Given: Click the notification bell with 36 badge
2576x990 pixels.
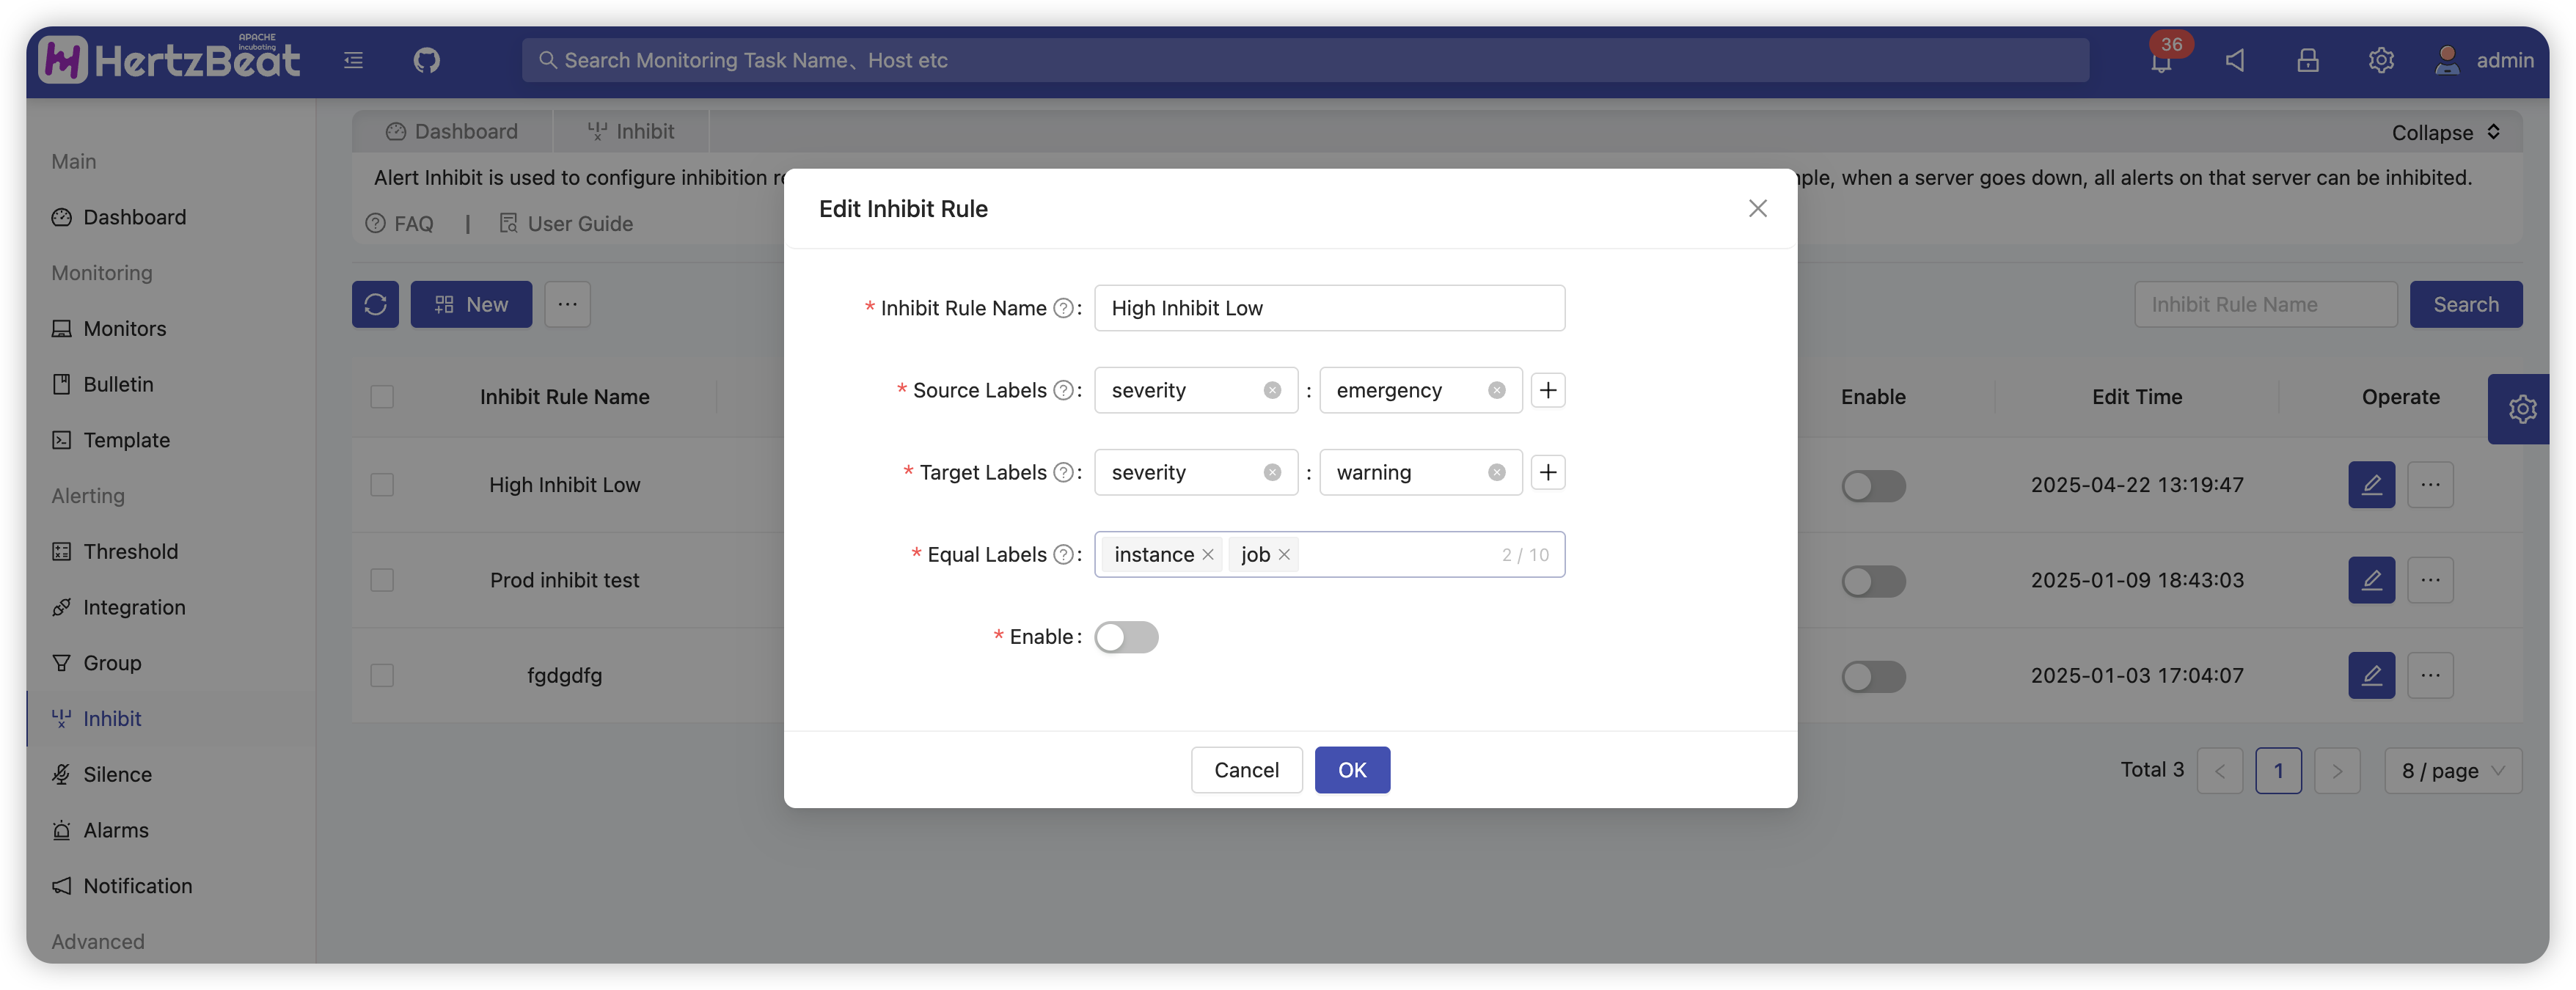Looking at the screenshot, I should (2160, 61).
